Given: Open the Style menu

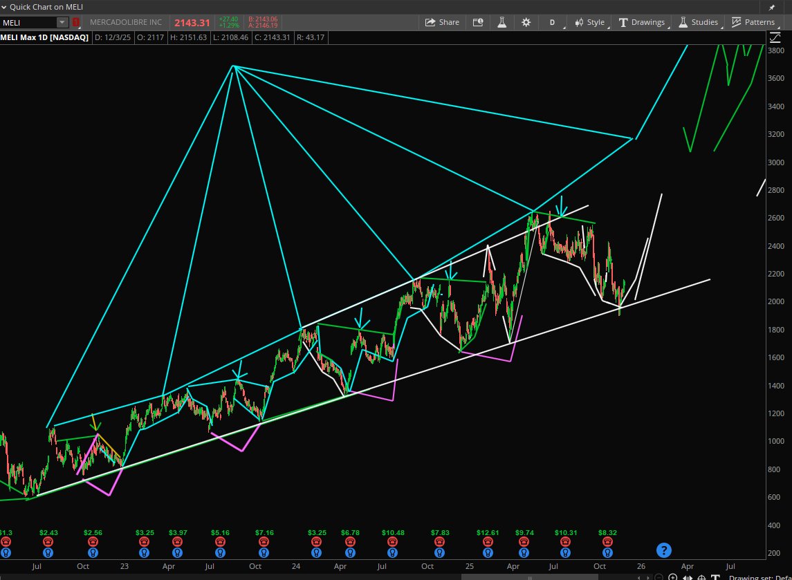Looking at the screenshot, I should click(x=590, y=22).
